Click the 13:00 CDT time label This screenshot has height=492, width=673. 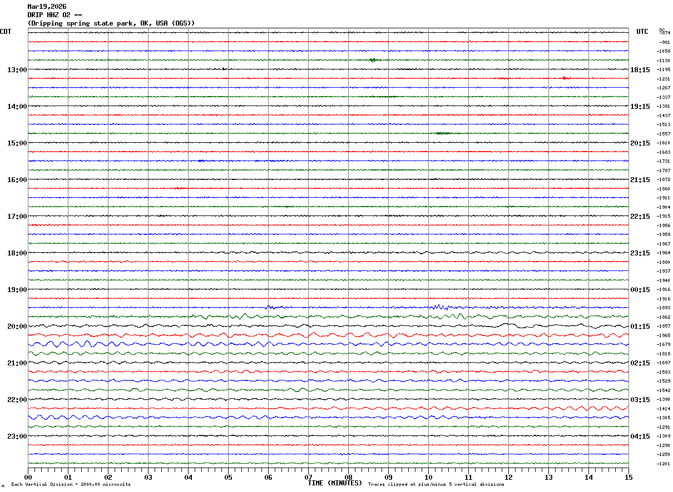pyautogui.click(x=17, y=70)
